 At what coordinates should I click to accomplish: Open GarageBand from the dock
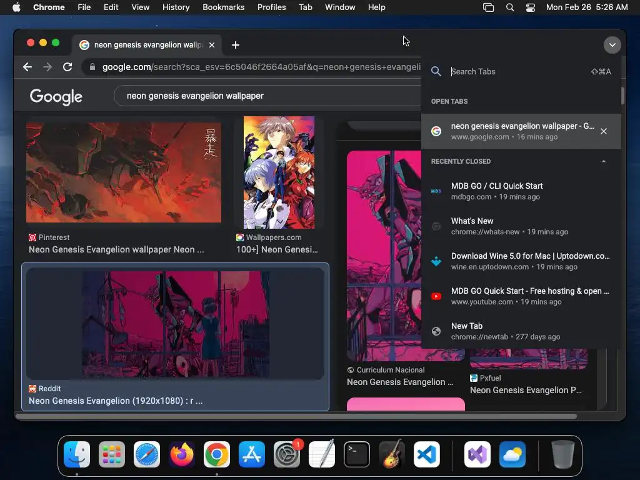click(x=392, y=454)
